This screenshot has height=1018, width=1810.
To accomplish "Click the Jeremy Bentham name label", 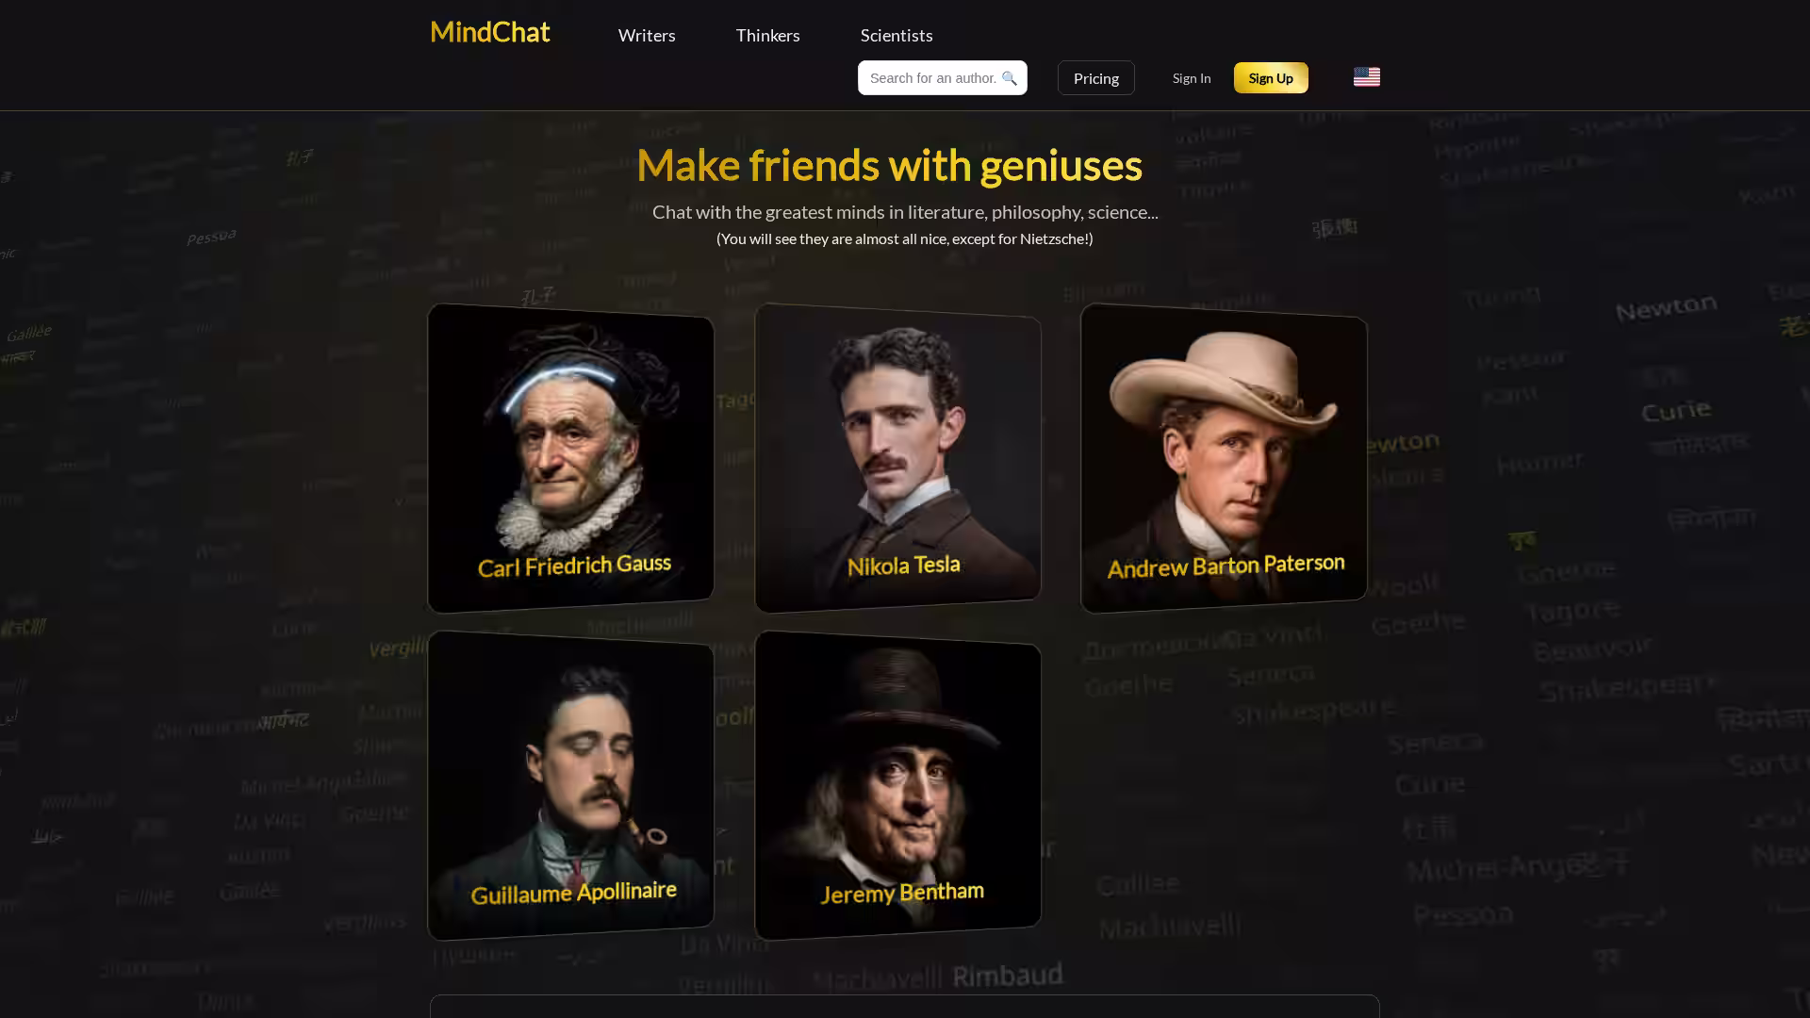I will point(902,893).
